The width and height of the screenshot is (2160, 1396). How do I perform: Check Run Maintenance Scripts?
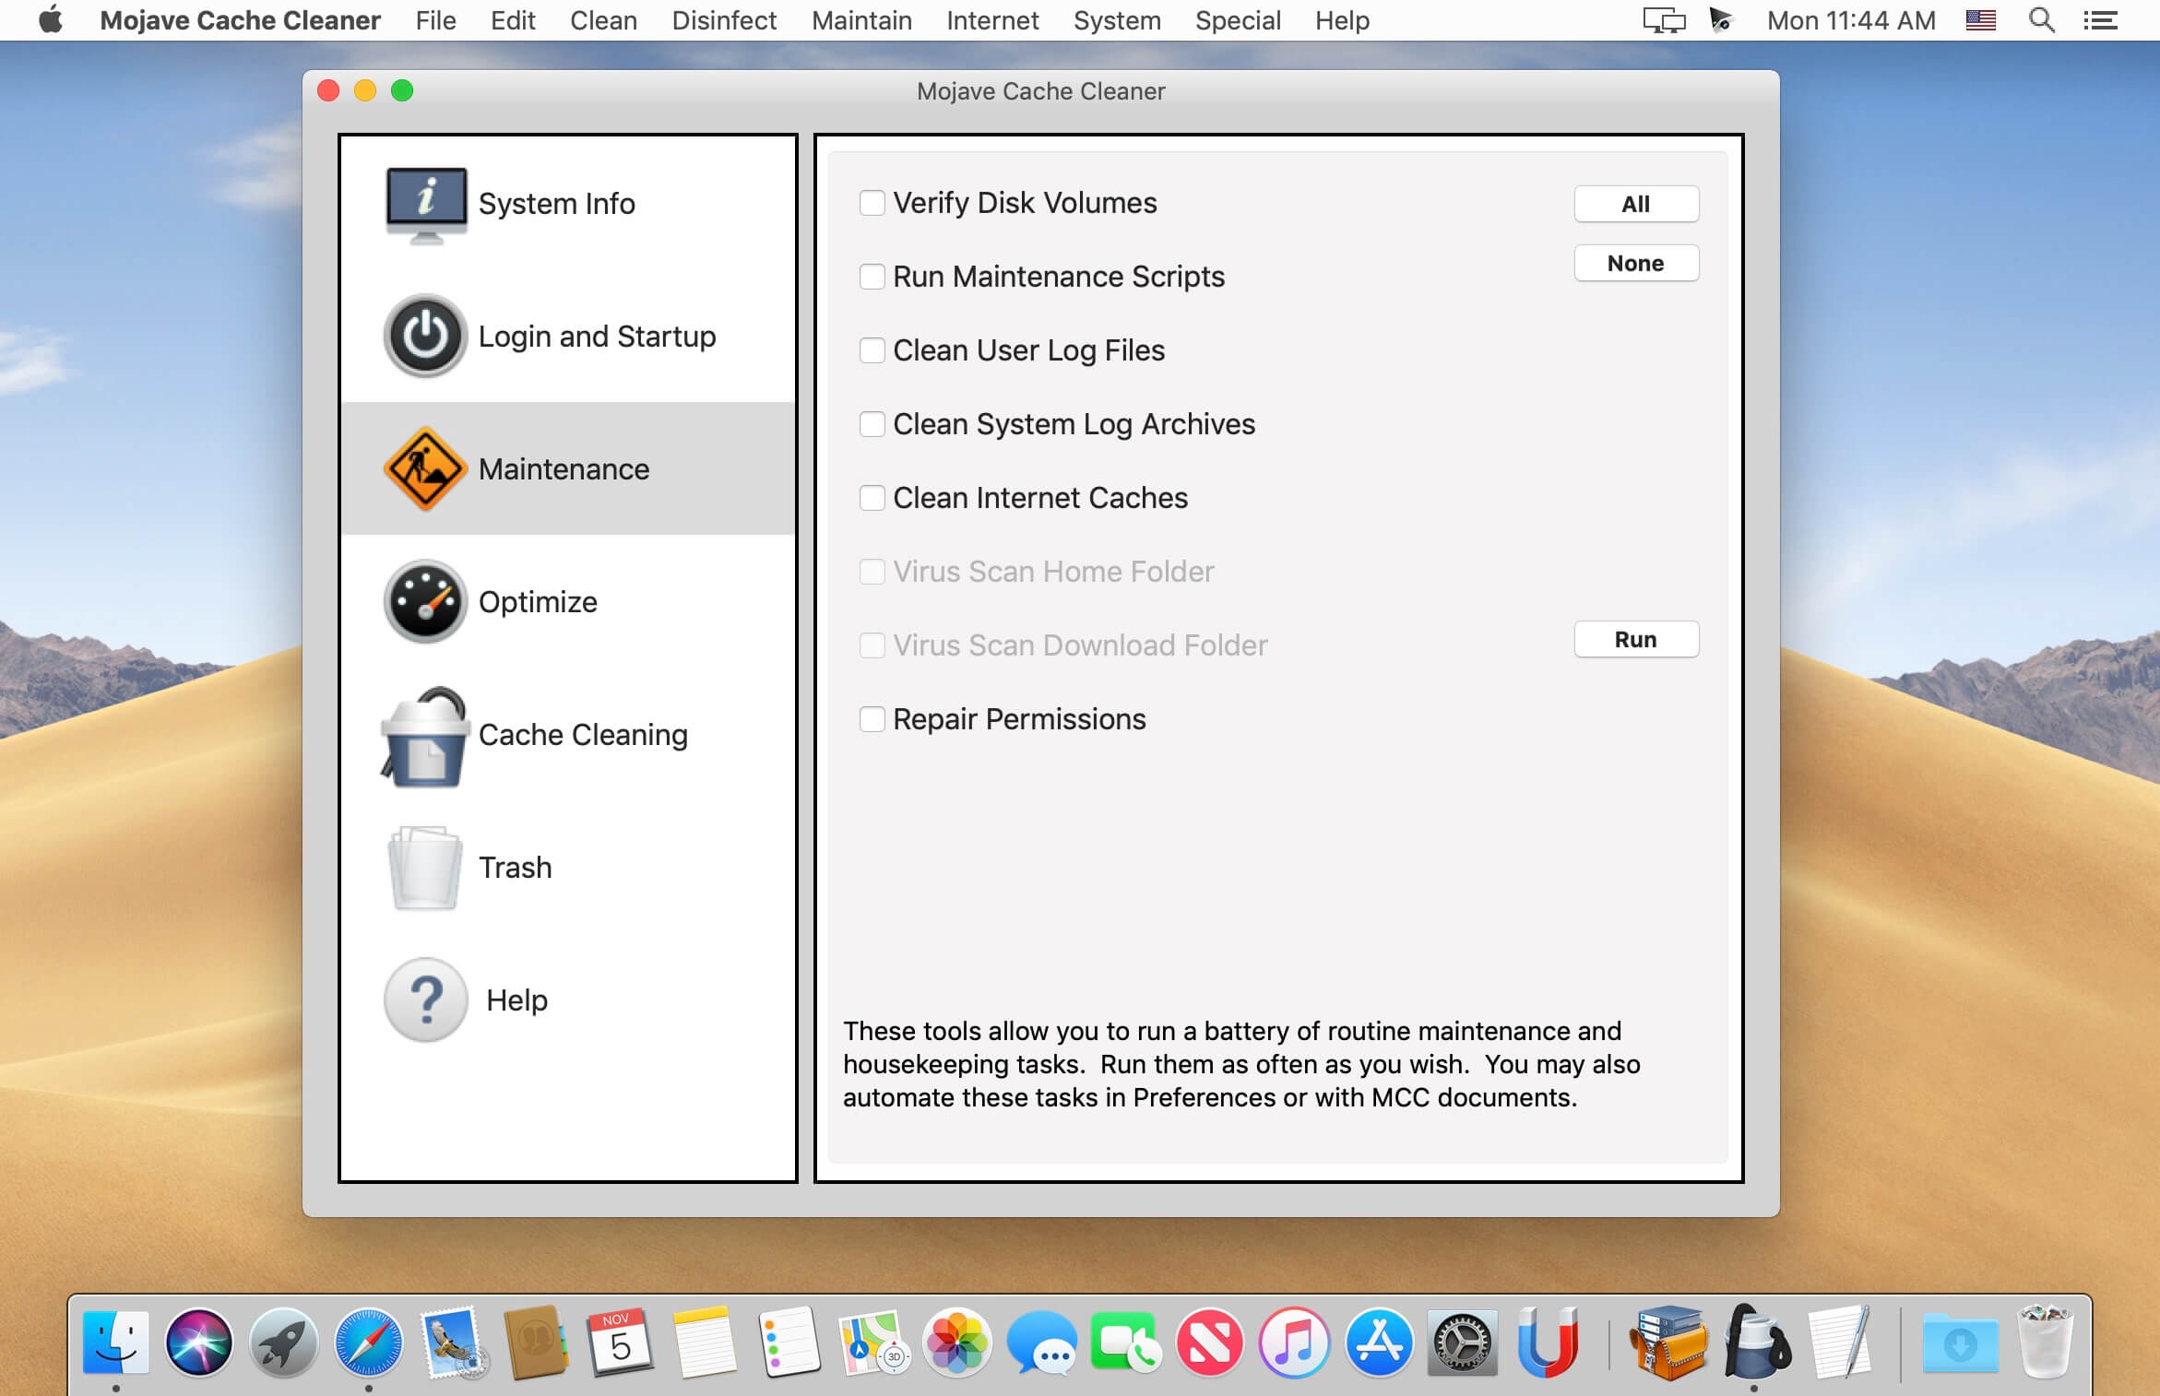click(x=872, y=277)
